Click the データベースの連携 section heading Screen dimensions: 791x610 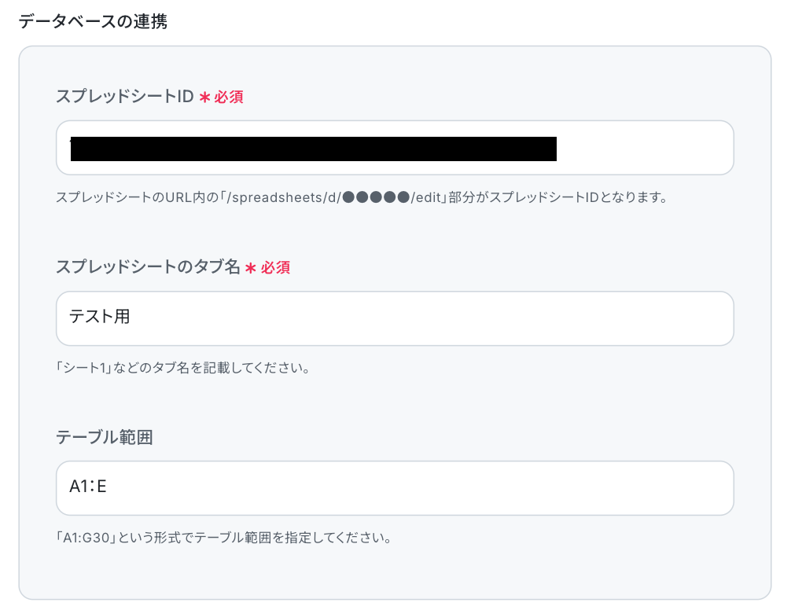point(93,21)
